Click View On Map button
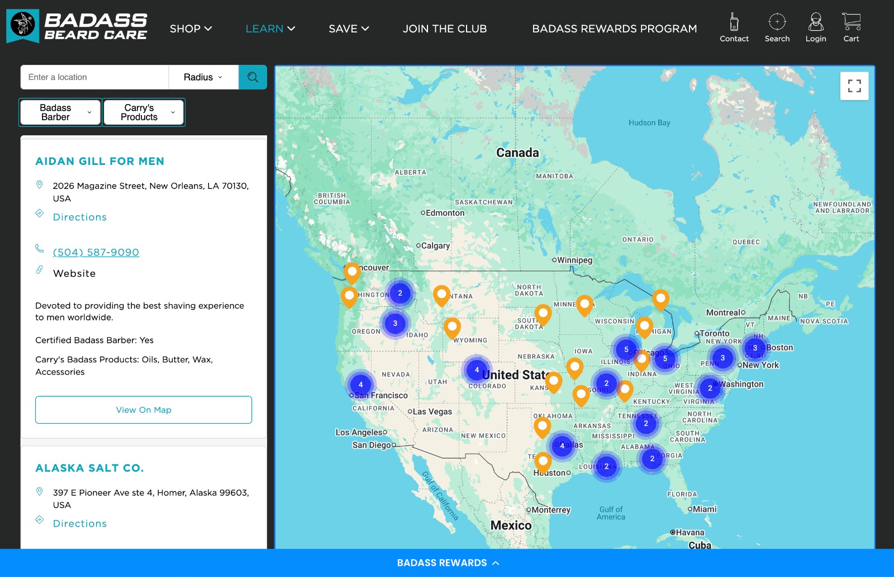The height and width of the screenshot is (577, 894). click(144, 410)
